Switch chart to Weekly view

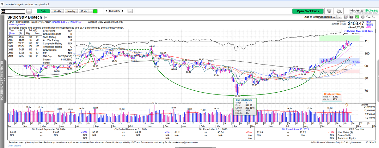point(57,11)
